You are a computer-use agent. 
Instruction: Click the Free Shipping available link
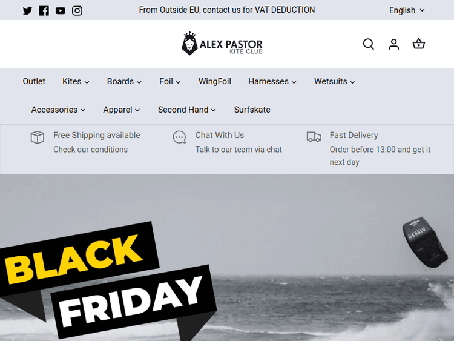coord(97,135)
